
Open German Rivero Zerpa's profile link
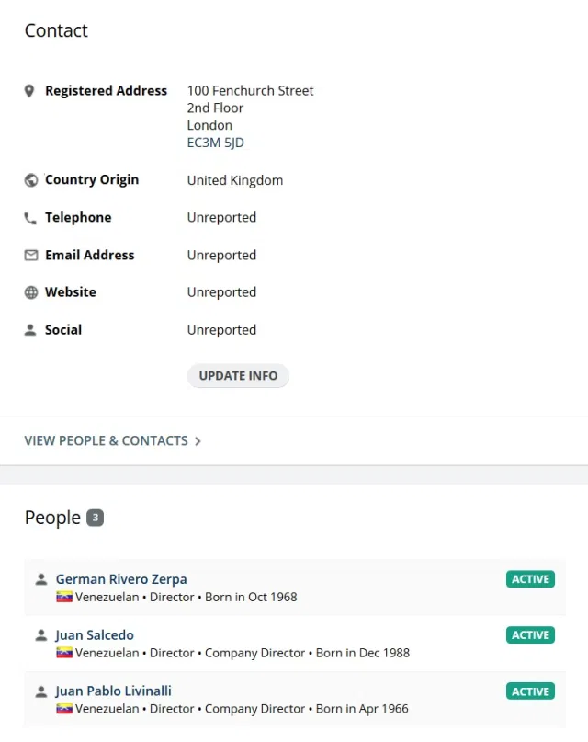click(121, 579)
